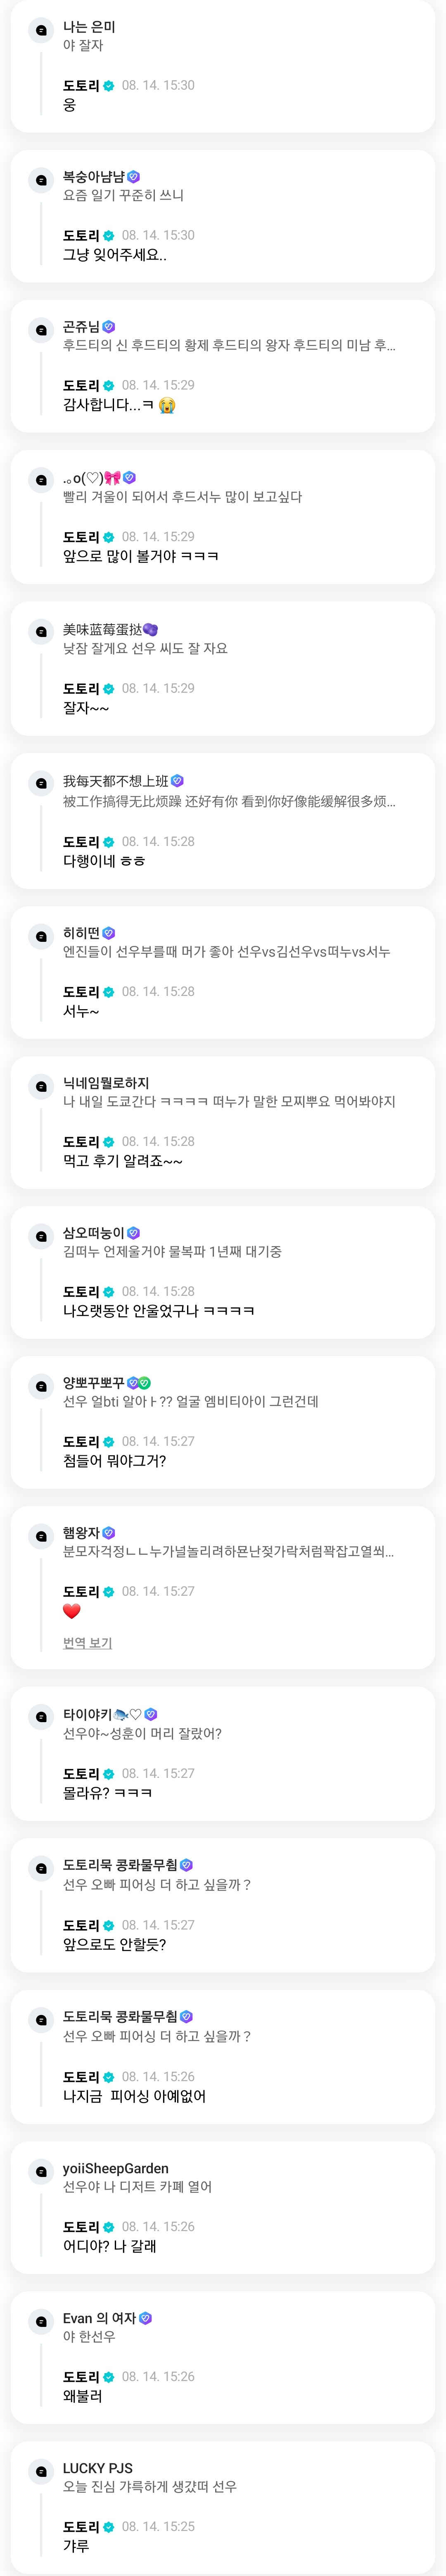Click the avatar of 我每天都不想上班
Image resolution: width=446 pixels, height=2576 pixels.
point(41,783)
